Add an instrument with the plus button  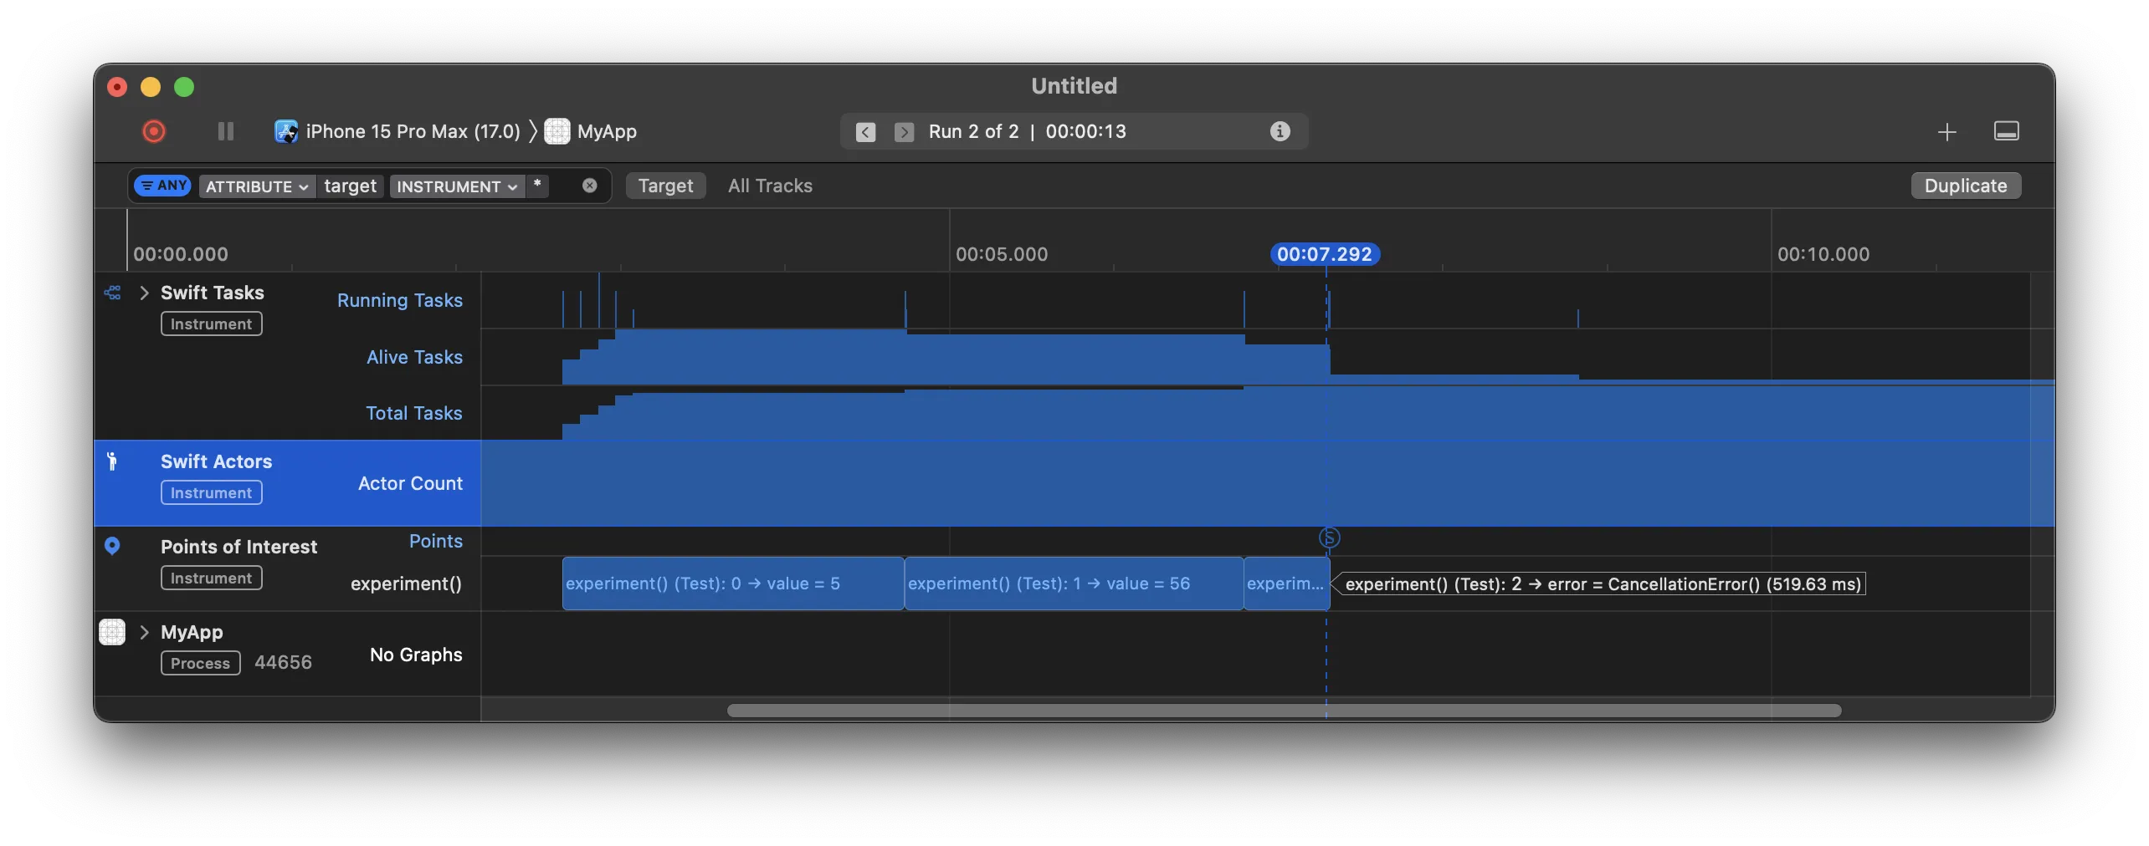[1946, 132]
